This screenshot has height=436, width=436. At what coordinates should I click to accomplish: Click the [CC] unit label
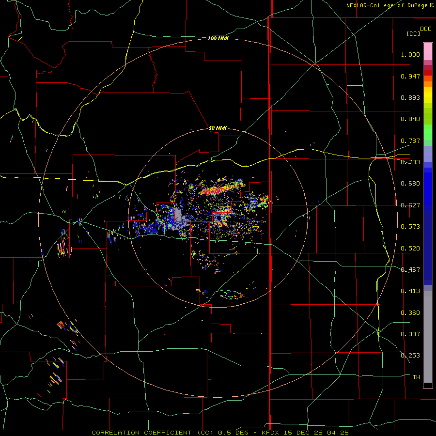pos(413,33)
